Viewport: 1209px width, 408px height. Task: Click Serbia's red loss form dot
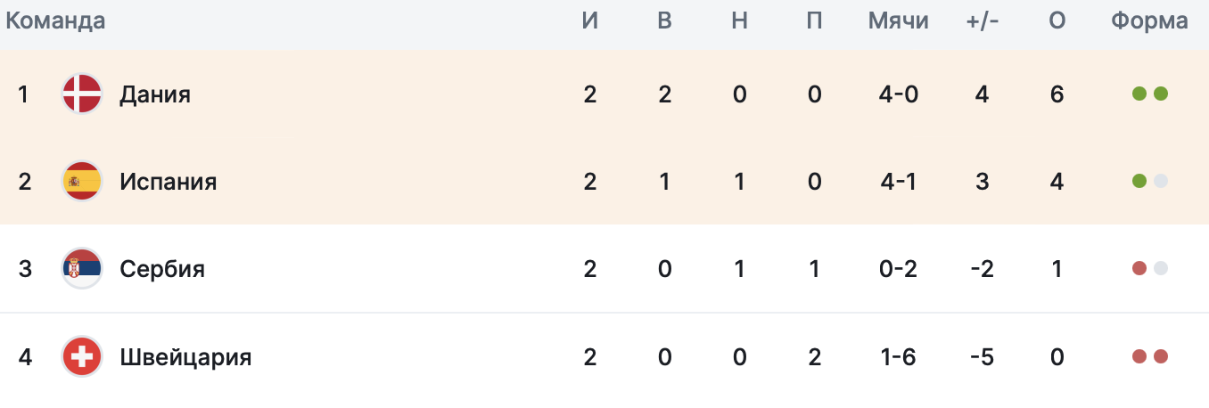1139,269
